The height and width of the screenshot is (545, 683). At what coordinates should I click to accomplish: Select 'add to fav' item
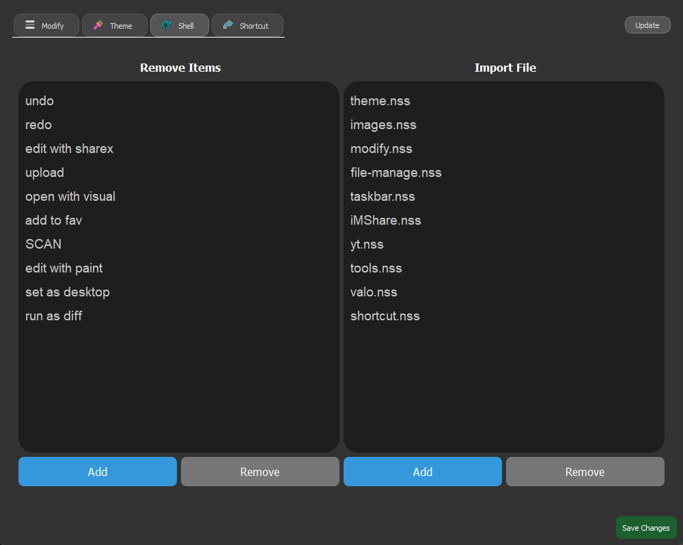[179, 221]
